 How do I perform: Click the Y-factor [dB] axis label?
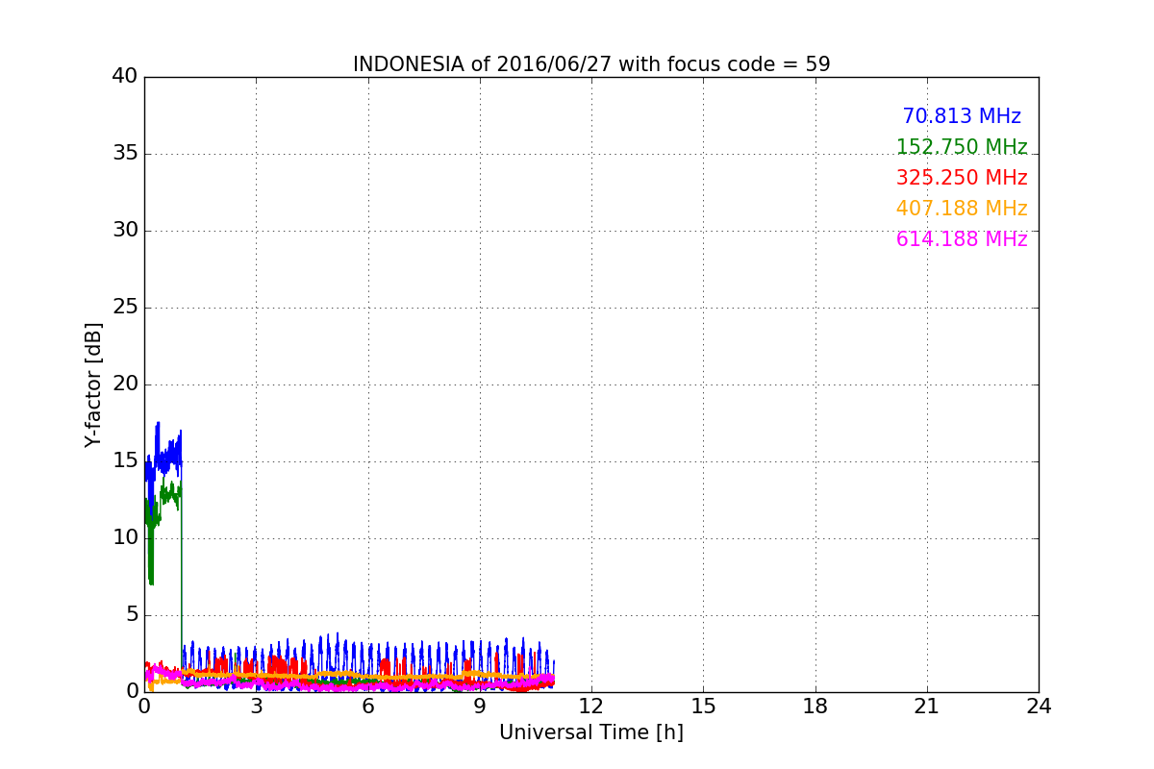click(x=93, y=384)
